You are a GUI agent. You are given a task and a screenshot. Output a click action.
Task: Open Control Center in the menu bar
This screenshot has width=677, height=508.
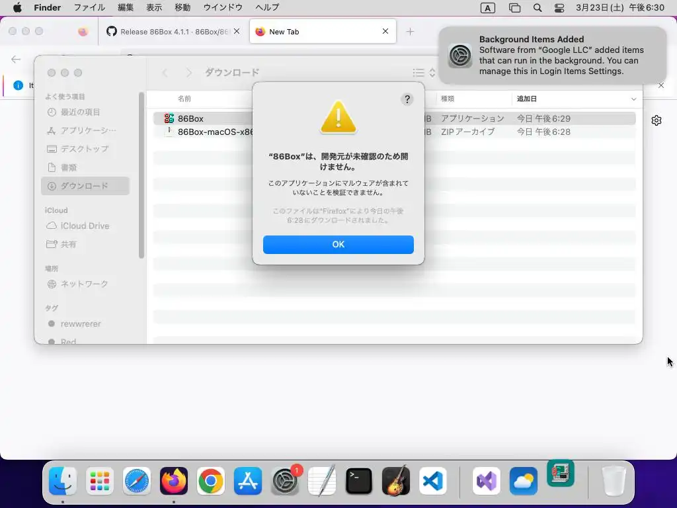(x=559, y=8)
